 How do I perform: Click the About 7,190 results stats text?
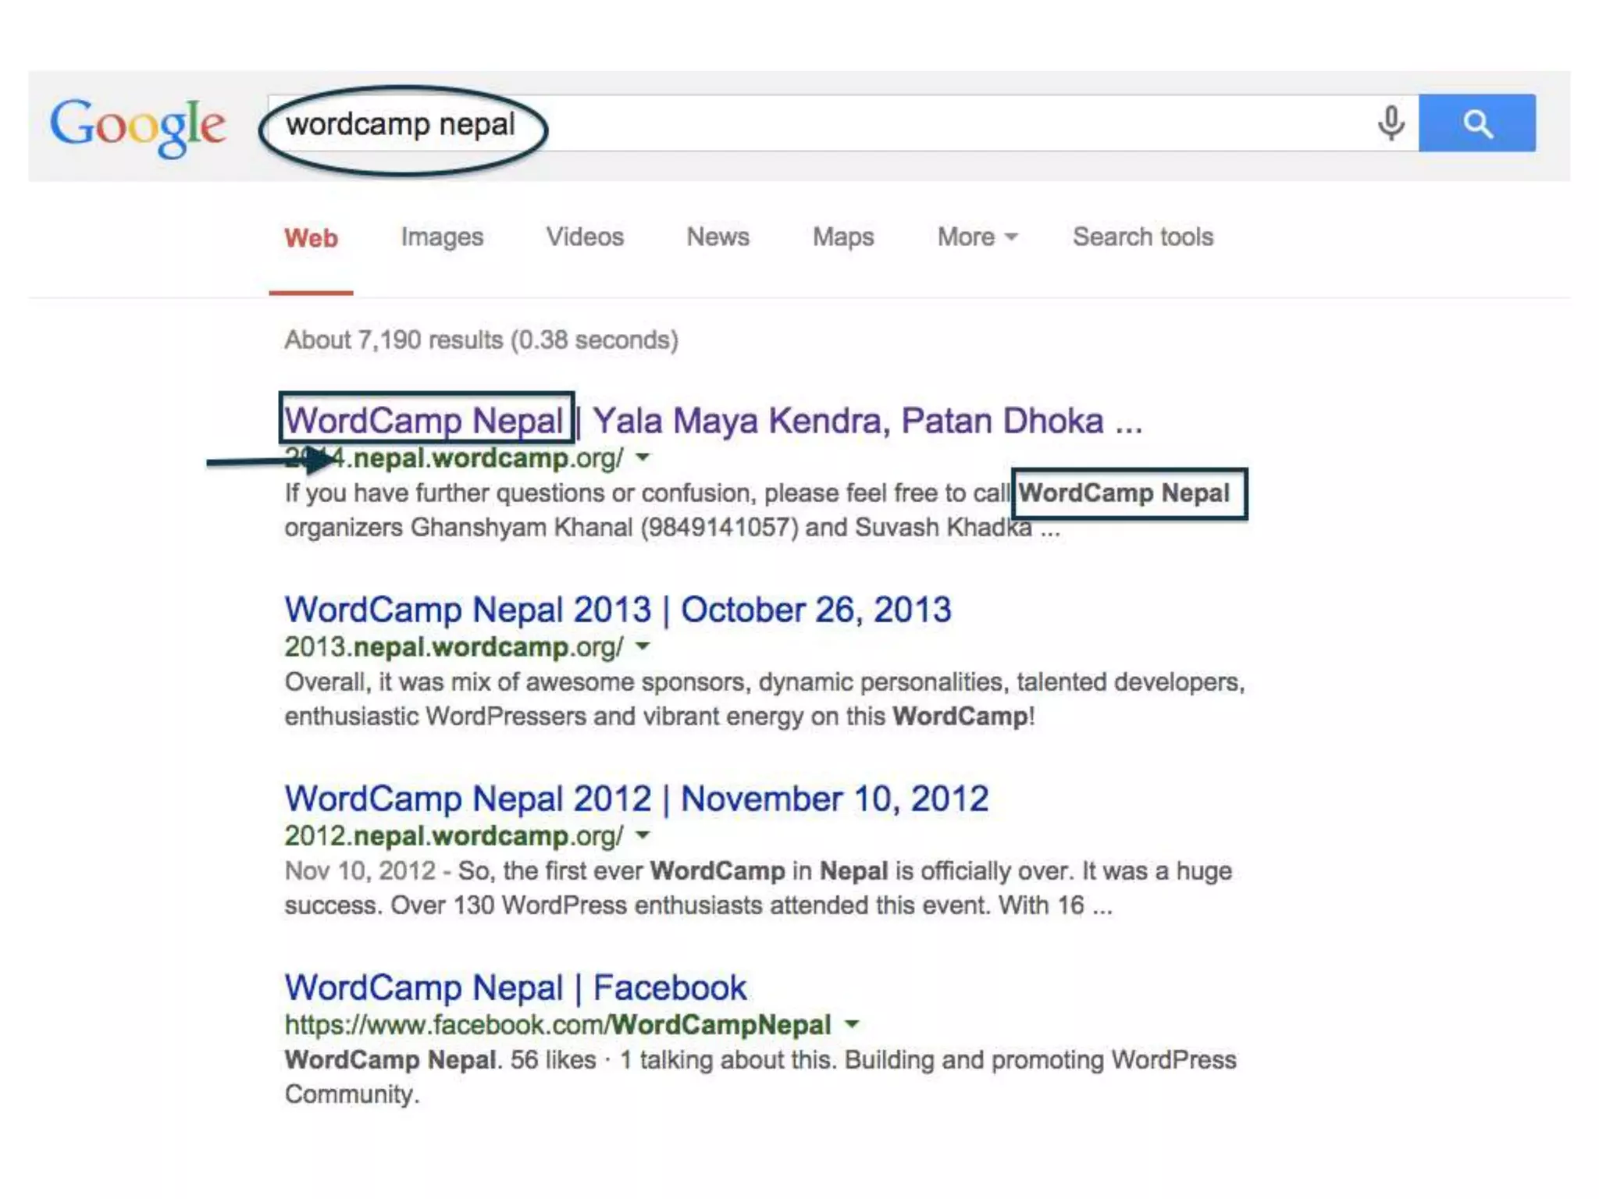pyautogui.click(x=481, y=340)
